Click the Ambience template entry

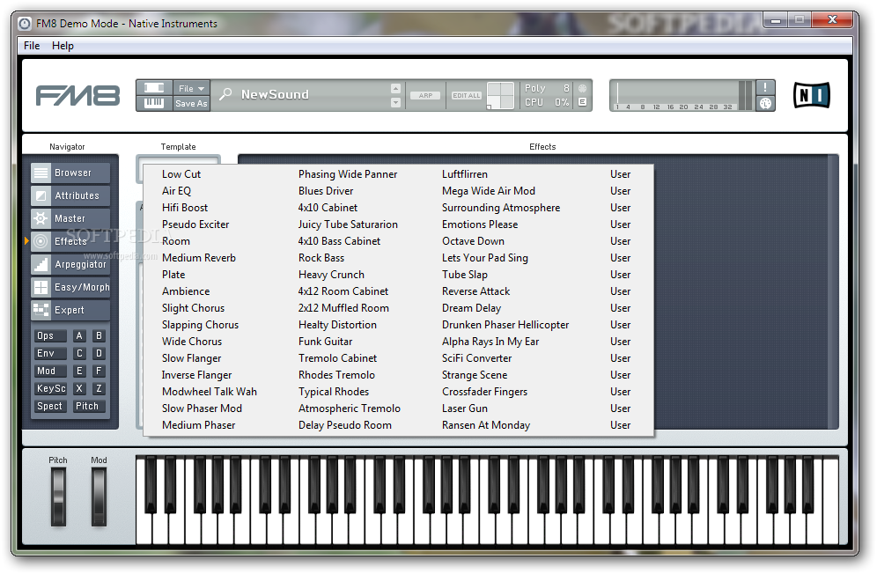(x=186, y=291)
